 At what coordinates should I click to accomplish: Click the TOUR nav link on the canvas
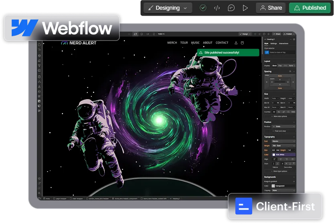184,43
